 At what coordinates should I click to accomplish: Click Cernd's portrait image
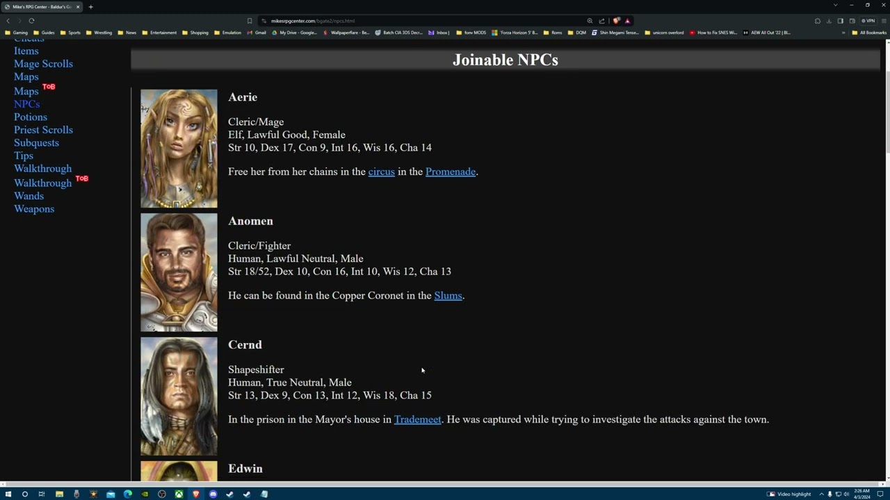(179, 396)
